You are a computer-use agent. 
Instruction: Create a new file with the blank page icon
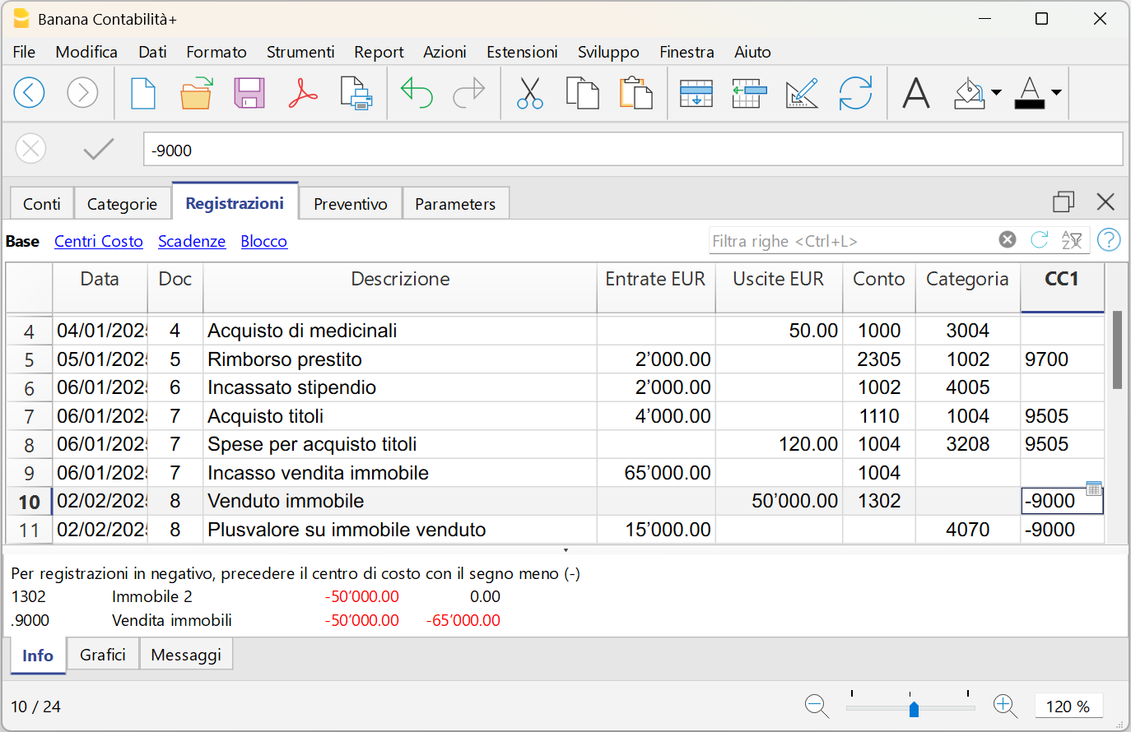click(143, 93)
